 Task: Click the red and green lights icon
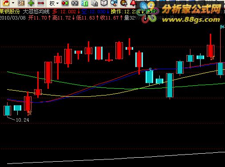point(65,3)
